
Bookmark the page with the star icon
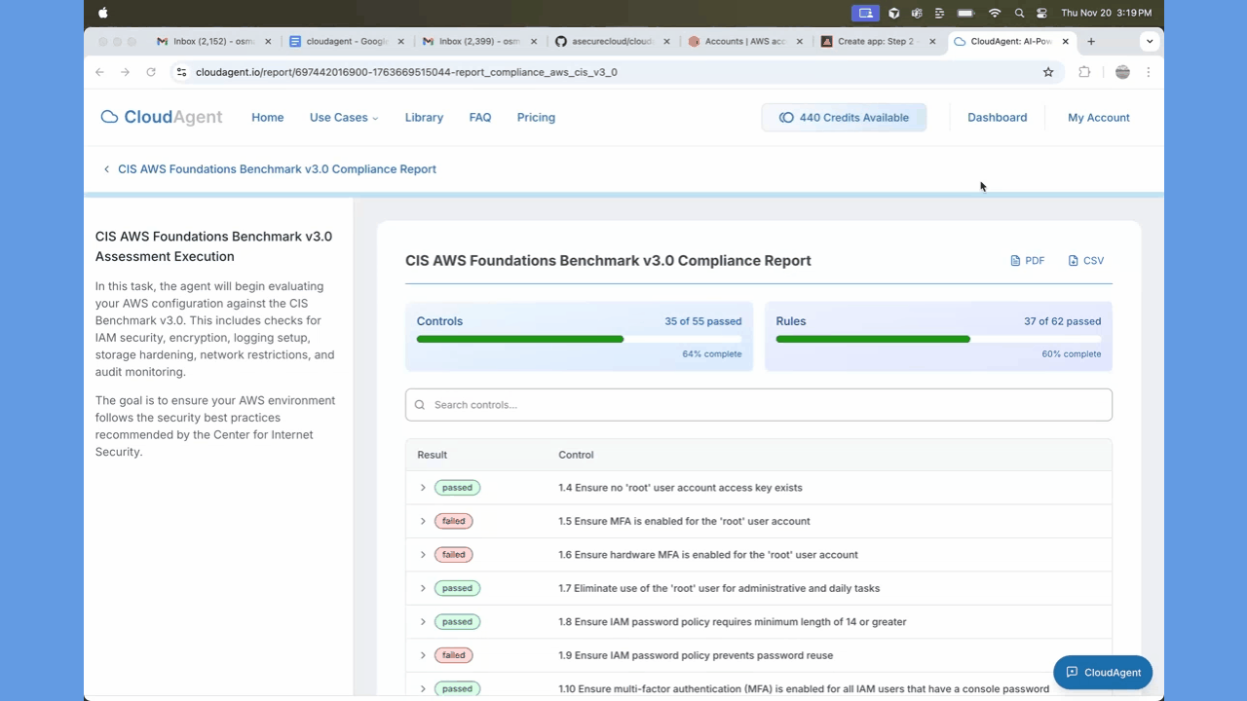(x=1048, y=72)
